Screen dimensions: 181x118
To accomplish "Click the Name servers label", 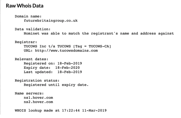I will (x=29, y=93).
